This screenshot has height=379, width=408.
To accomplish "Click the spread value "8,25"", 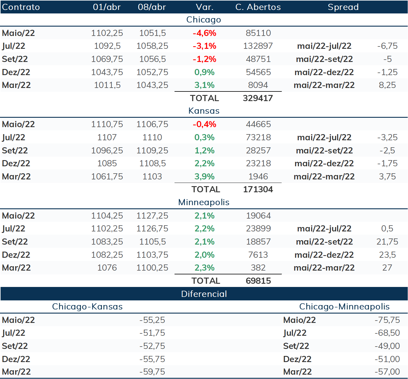I will coord(387,85).
